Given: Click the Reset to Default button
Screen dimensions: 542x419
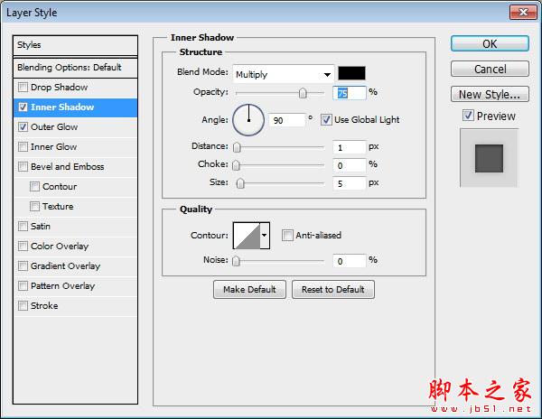Looking at the screenshot, I should click(333, 290).
